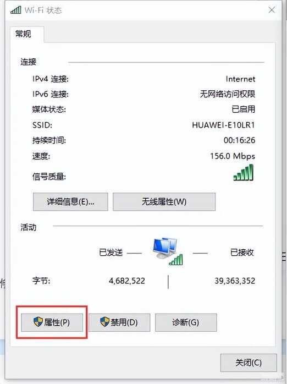Close the dialog with the X button
The width and height of the screenshot is (287, 384).
[272, 10]
